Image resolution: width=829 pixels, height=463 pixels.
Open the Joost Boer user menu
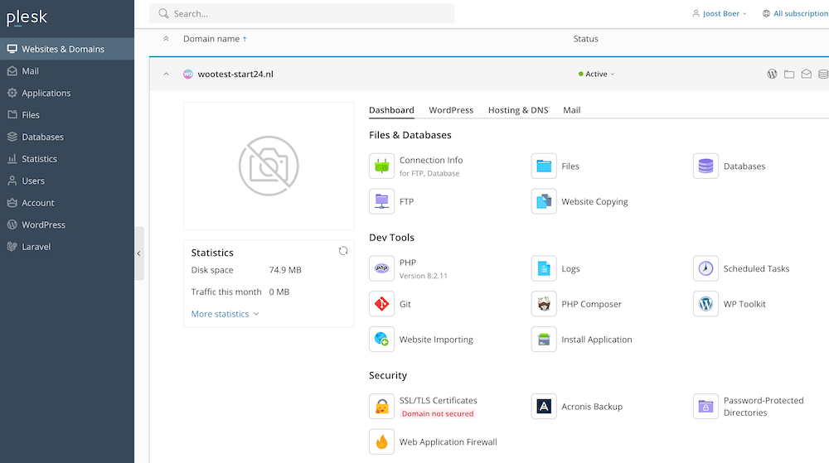(x=720, y=13)
